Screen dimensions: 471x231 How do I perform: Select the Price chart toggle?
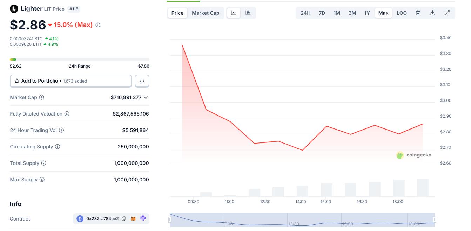tap(177, 13)
